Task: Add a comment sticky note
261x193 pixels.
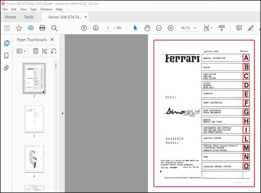Action: (239, 28)
